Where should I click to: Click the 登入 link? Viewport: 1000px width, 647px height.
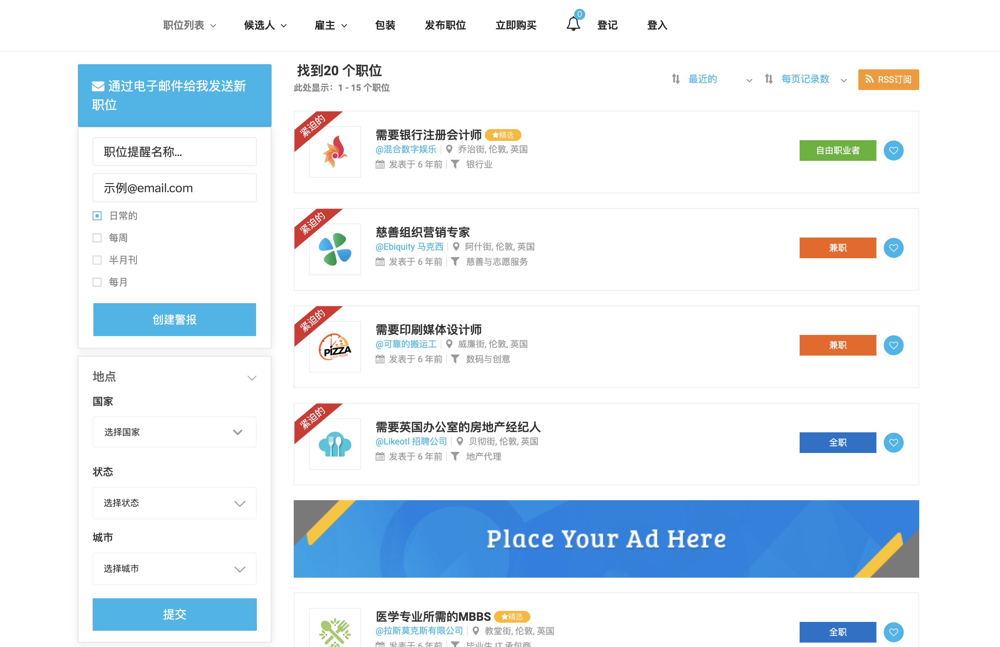pyautogui.click(x=657, y=25)
